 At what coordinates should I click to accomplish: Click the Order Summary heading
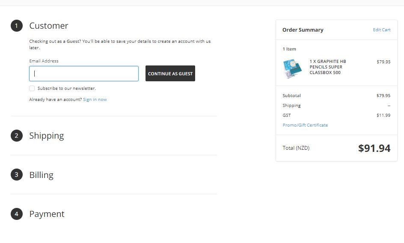[303, 30]
